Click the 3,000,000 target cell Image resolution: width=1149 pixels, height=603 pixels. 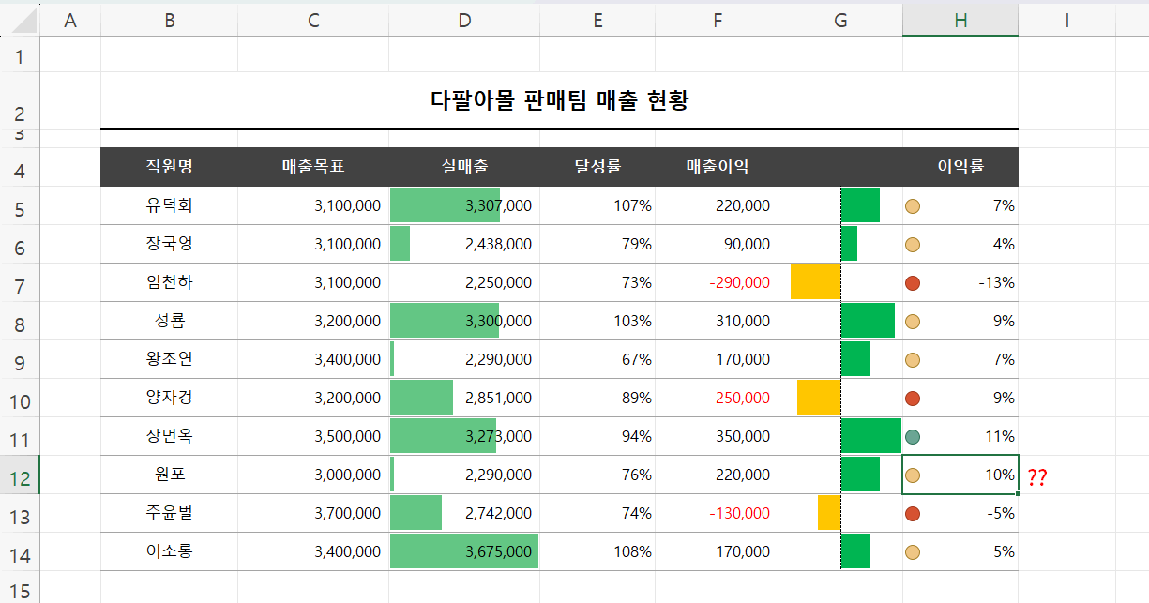coord(313,475)
